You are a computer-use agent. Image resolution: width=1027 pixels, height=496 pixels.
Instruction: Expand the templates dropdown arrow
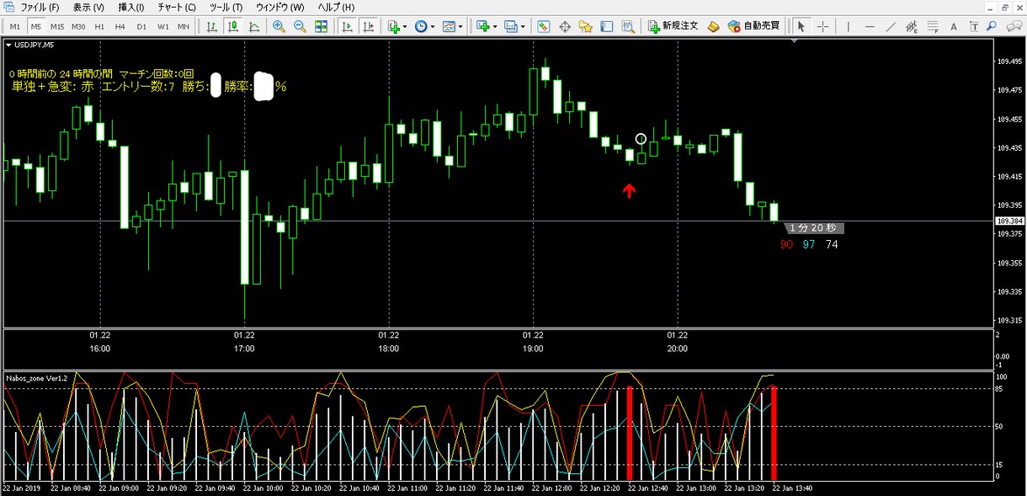pos(460,26)
